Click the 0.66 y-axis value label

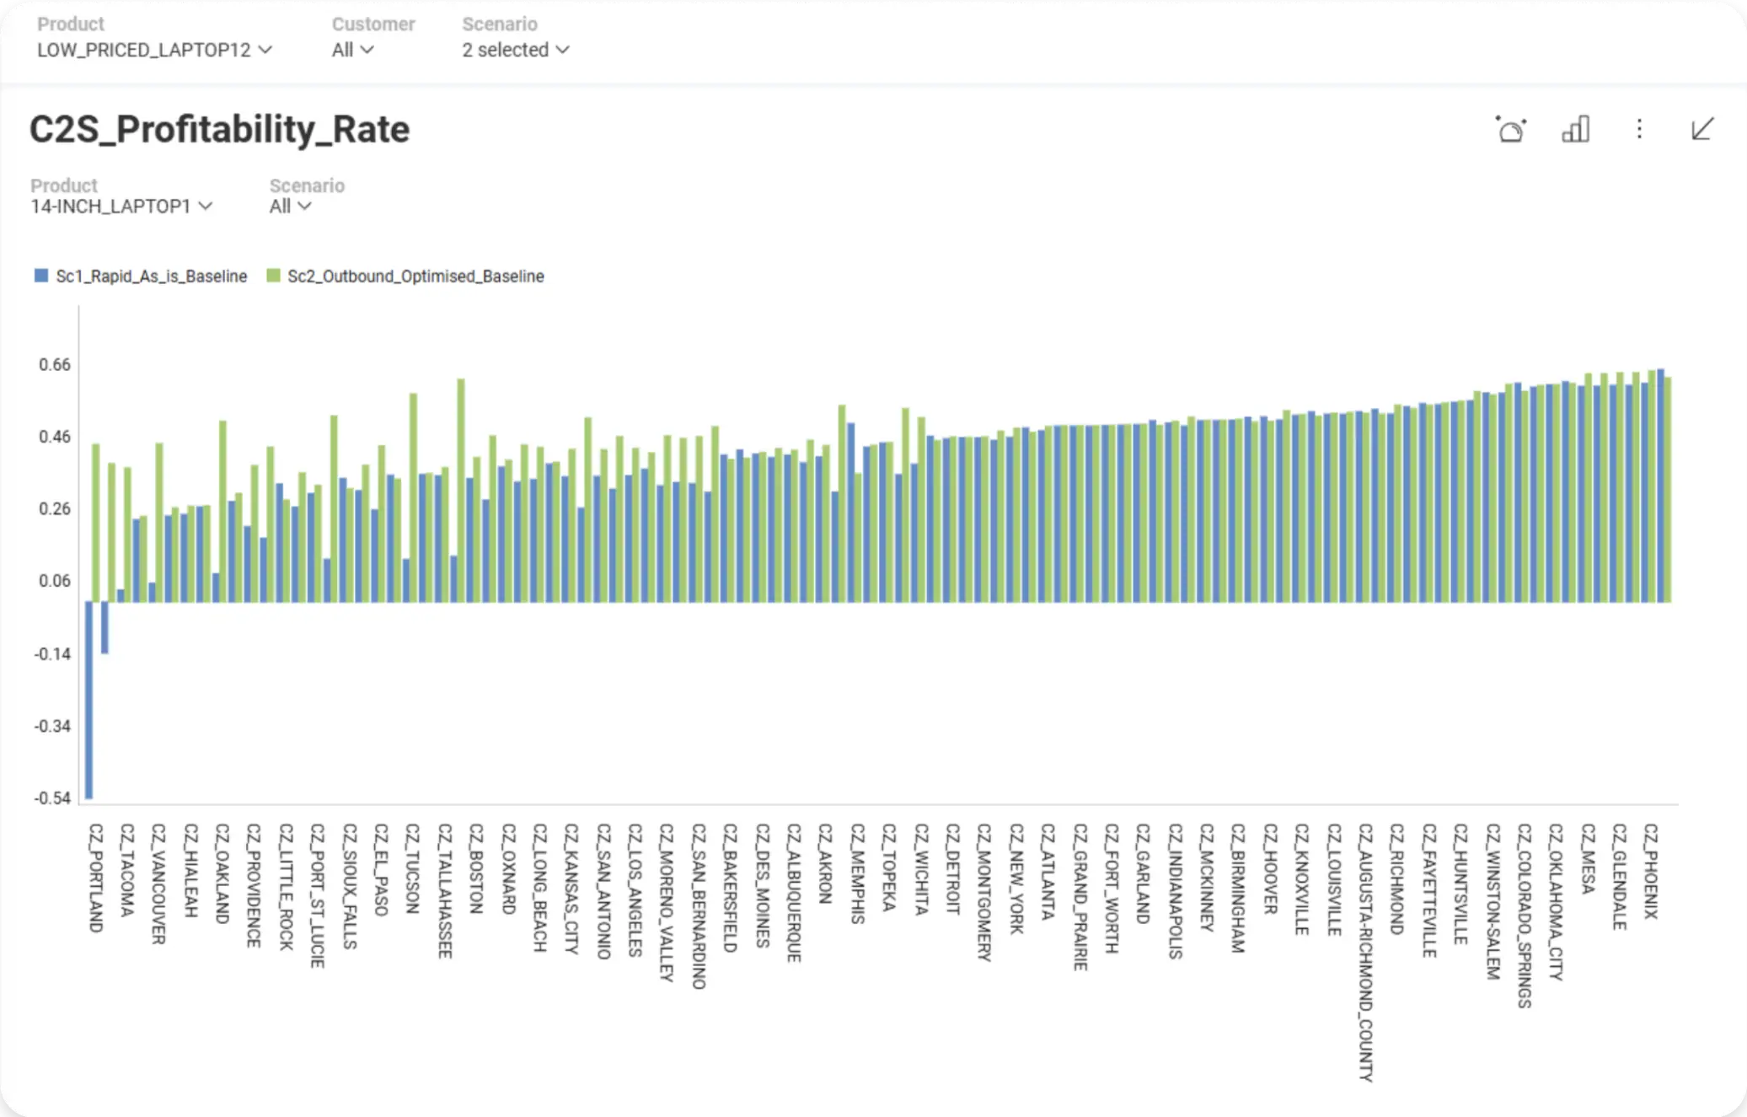coord(55,365)
